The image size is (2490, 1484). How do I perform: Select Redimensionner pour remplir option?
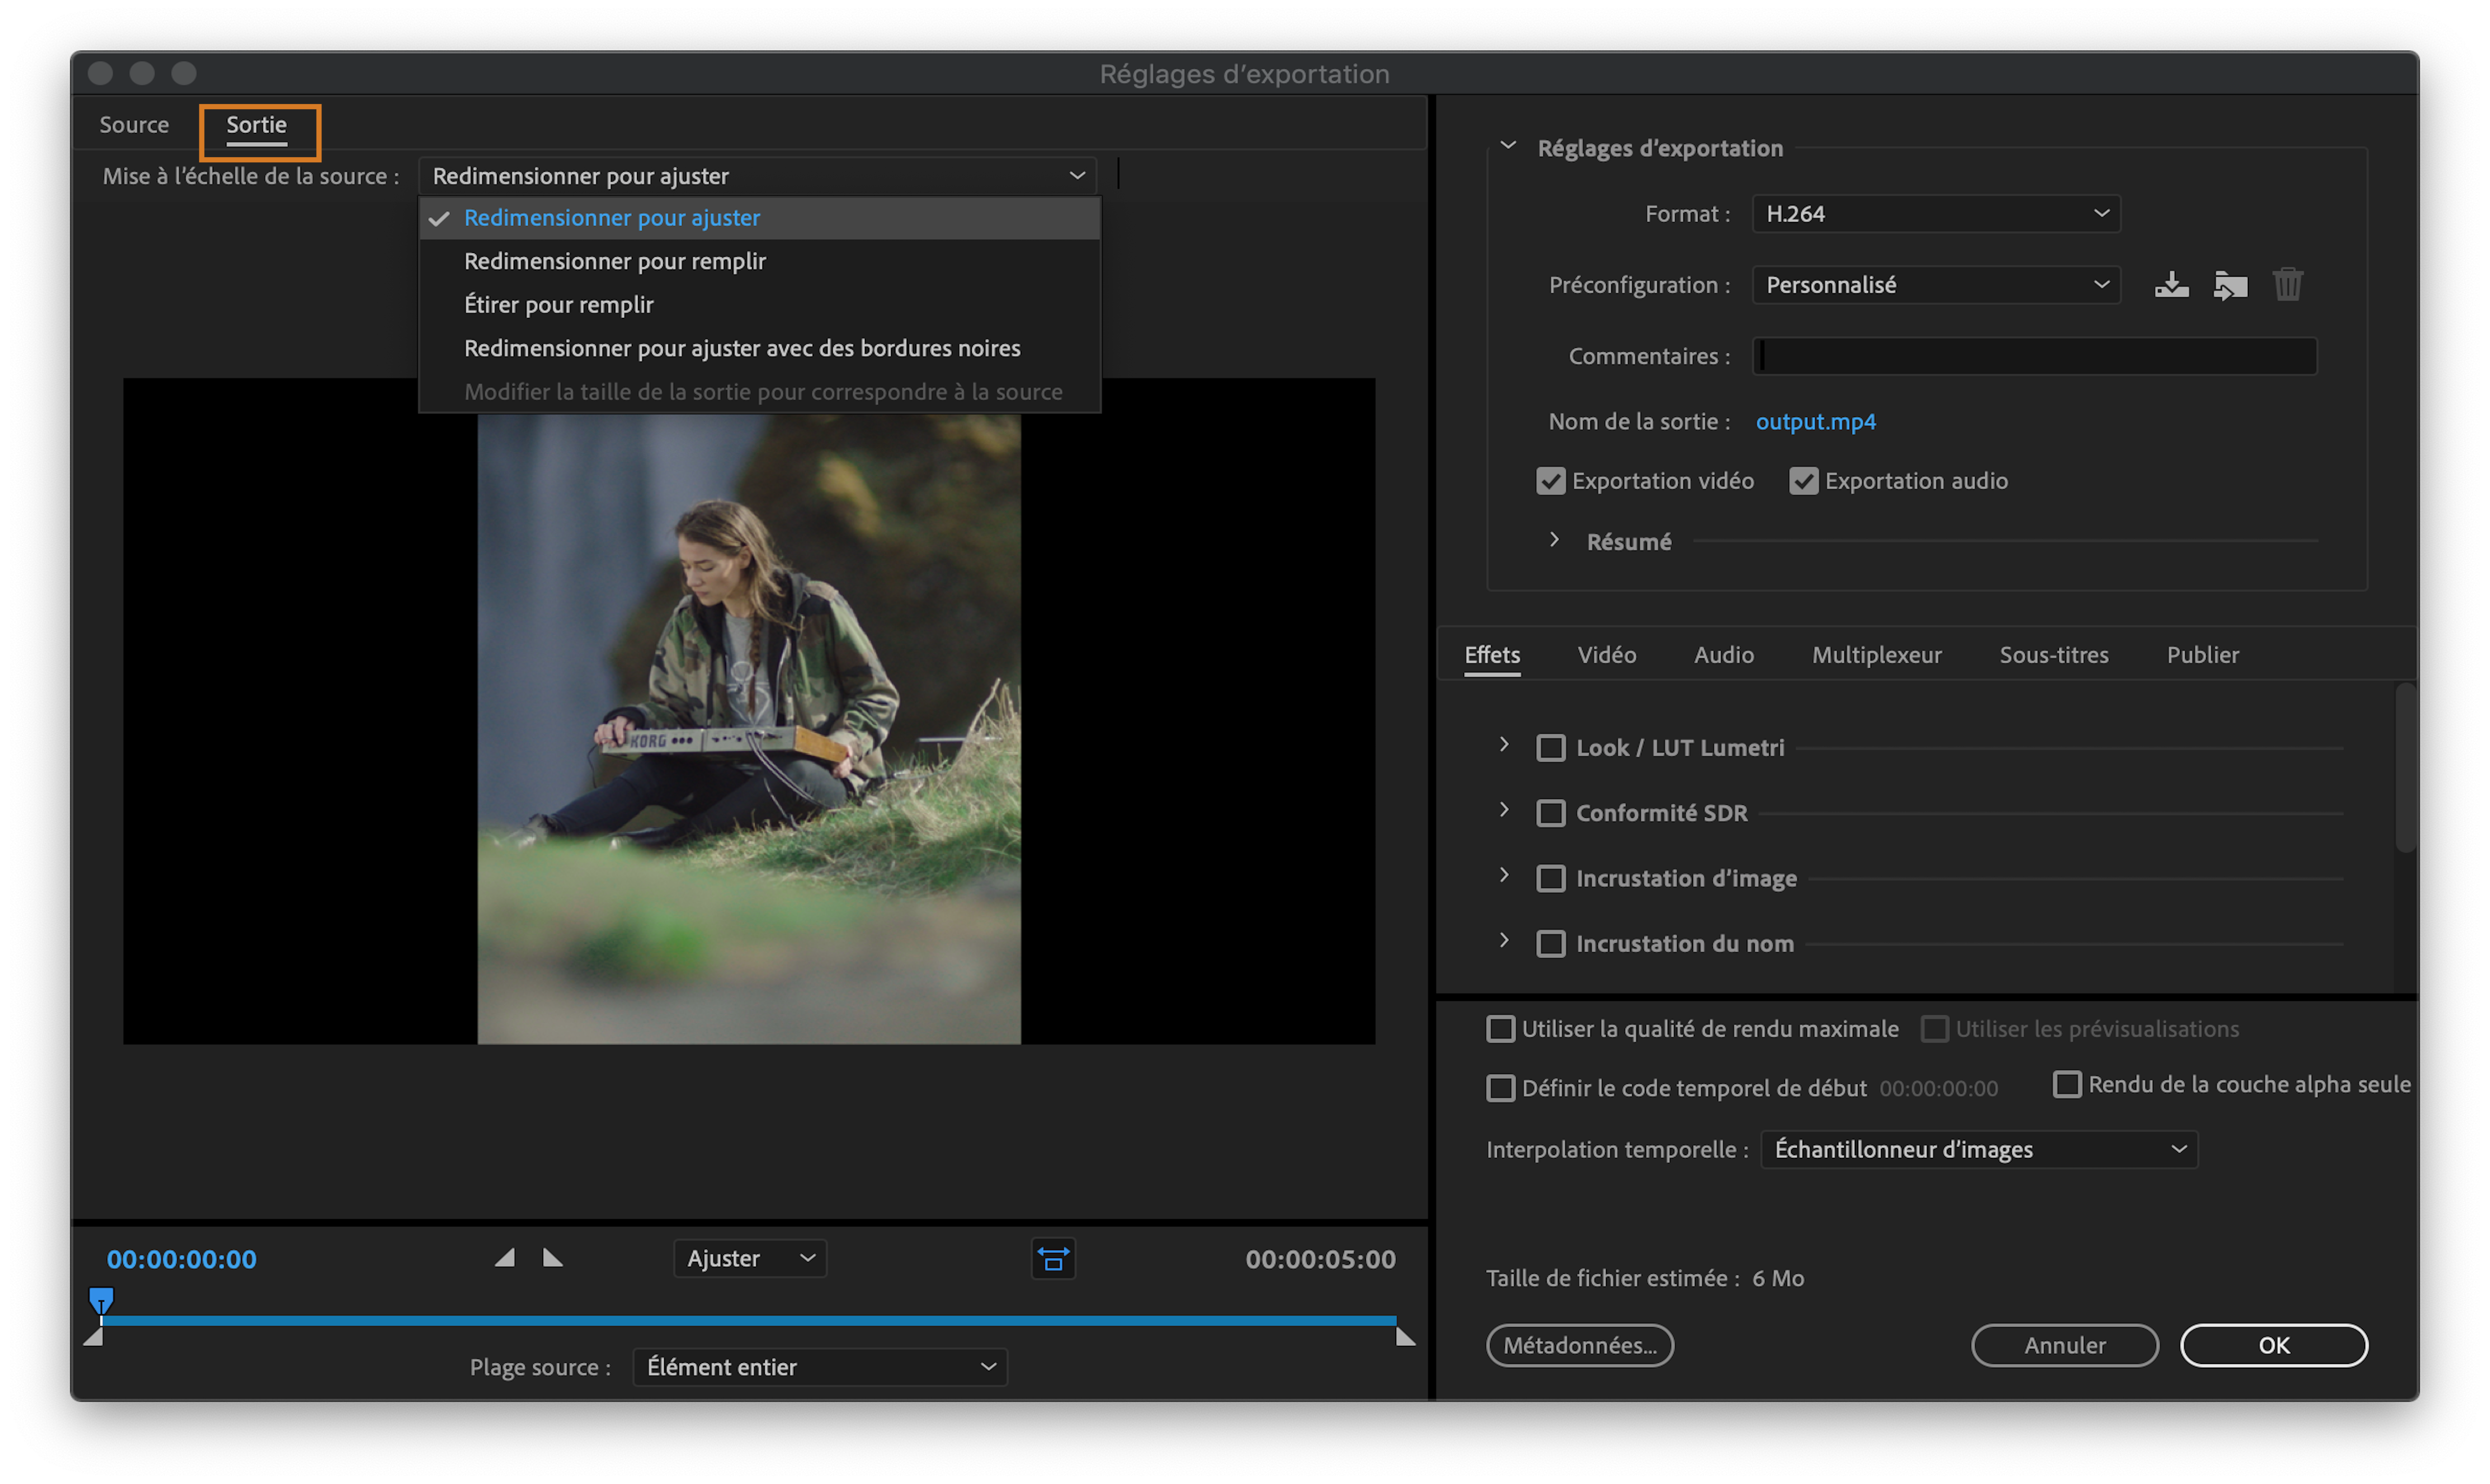(614, 261)
